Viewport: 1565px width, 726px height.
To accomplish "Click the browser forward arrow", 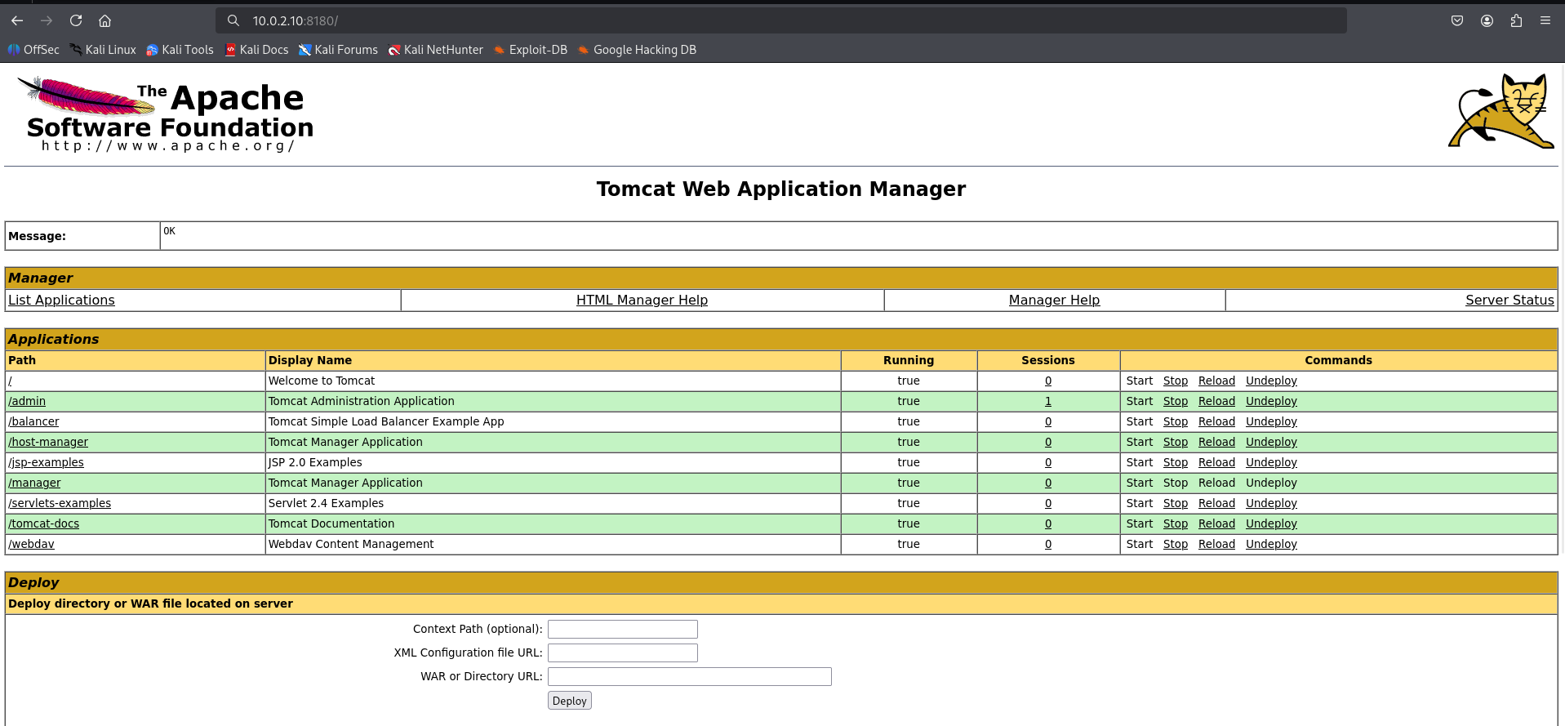I will point(47,20).
